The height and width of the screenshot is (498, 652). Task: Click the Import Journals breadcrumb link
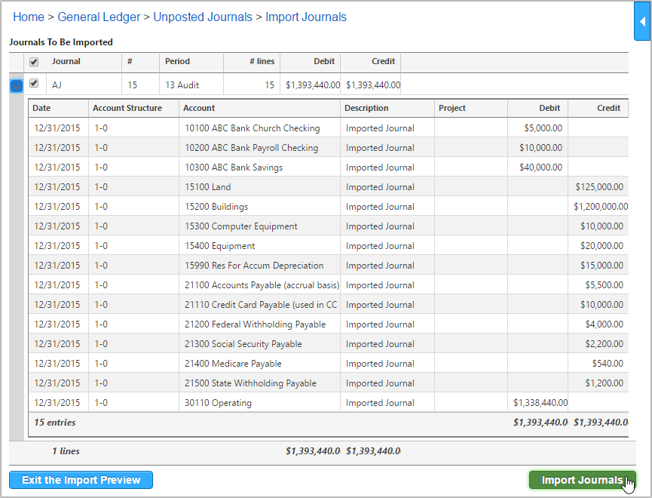pos(305,17)
